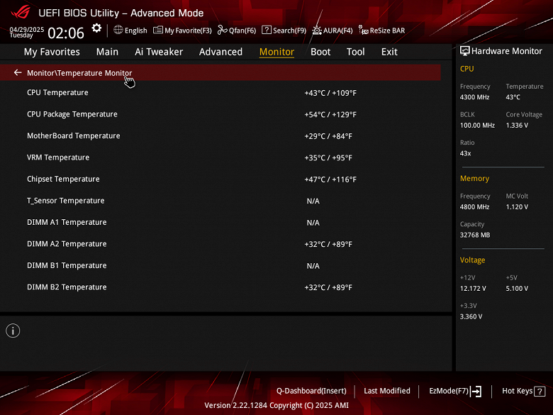Click the 1.120 V MC Volt value
Screen dimensions: 553x415
point(517,207)
